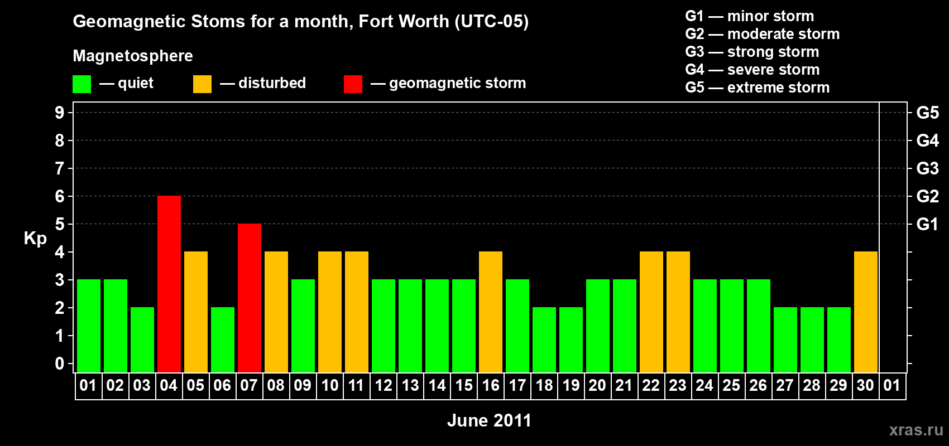
Task: Click the orange bar for June 10
Action: coord(330,312)
